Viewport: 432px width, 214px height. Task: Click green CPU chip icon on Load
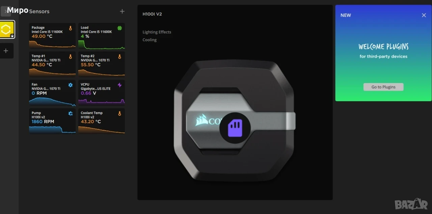(119, 28)
